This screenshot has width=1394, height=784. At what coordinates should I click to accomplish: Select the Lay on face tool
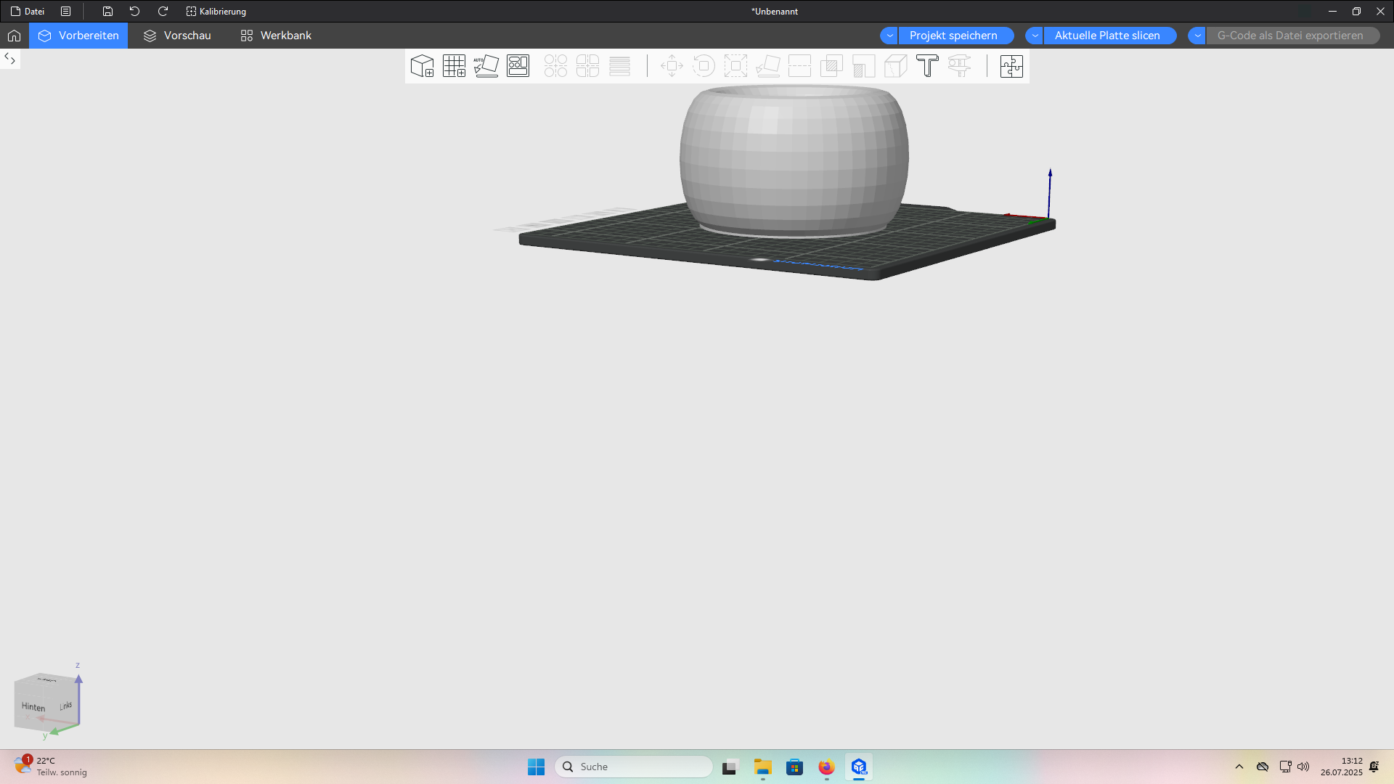pyautogui.click(x=767, y=66)
